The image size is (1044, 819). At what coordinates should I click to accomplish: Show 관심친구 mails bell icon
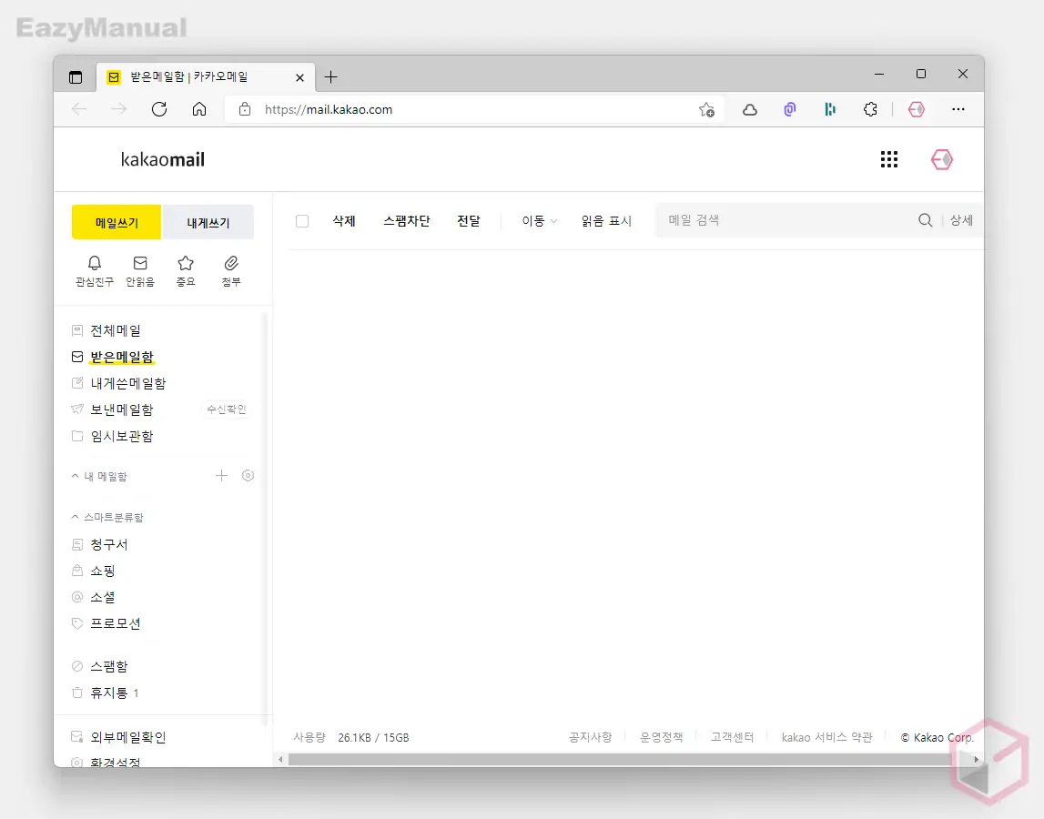click(95, 271)
